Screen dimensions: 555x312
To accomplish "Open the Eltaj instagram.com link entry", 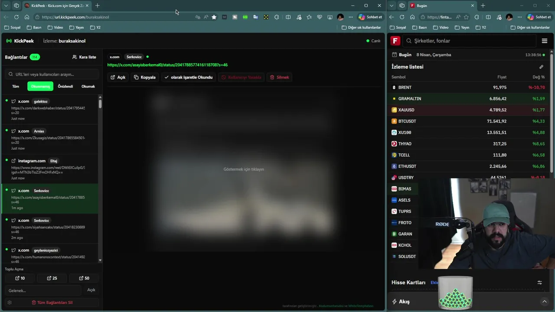I will [50, 169].
